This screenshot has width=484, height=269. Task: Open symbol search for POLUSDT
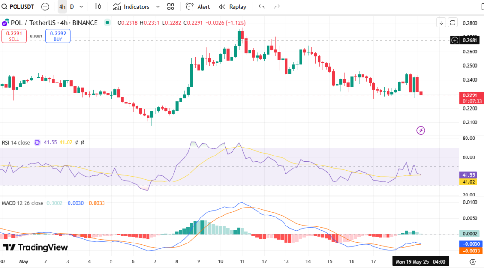[x=18, y=7]
